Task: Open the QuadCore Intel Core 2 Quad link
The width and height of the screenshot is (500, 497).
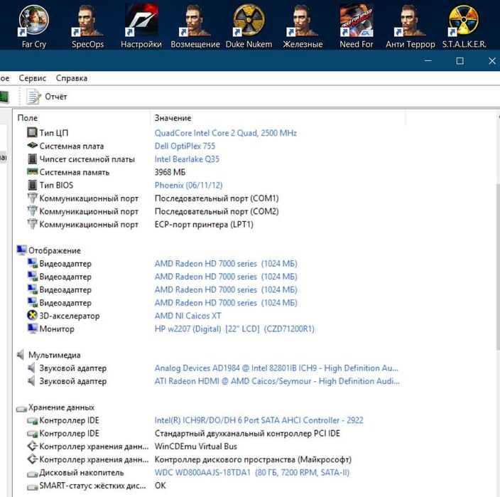Action: point(225,133)
